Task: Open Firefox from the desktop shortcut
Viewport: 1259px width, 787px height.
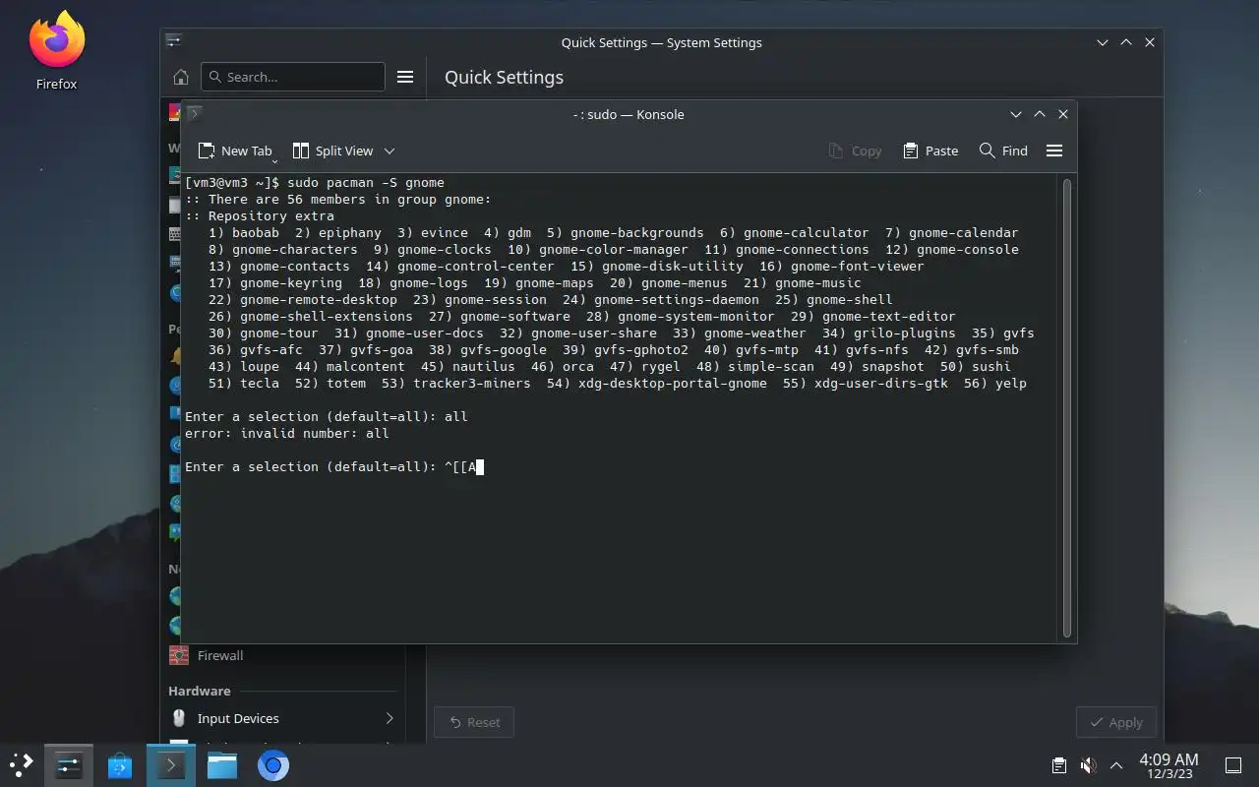Action: tap(56, 51)
